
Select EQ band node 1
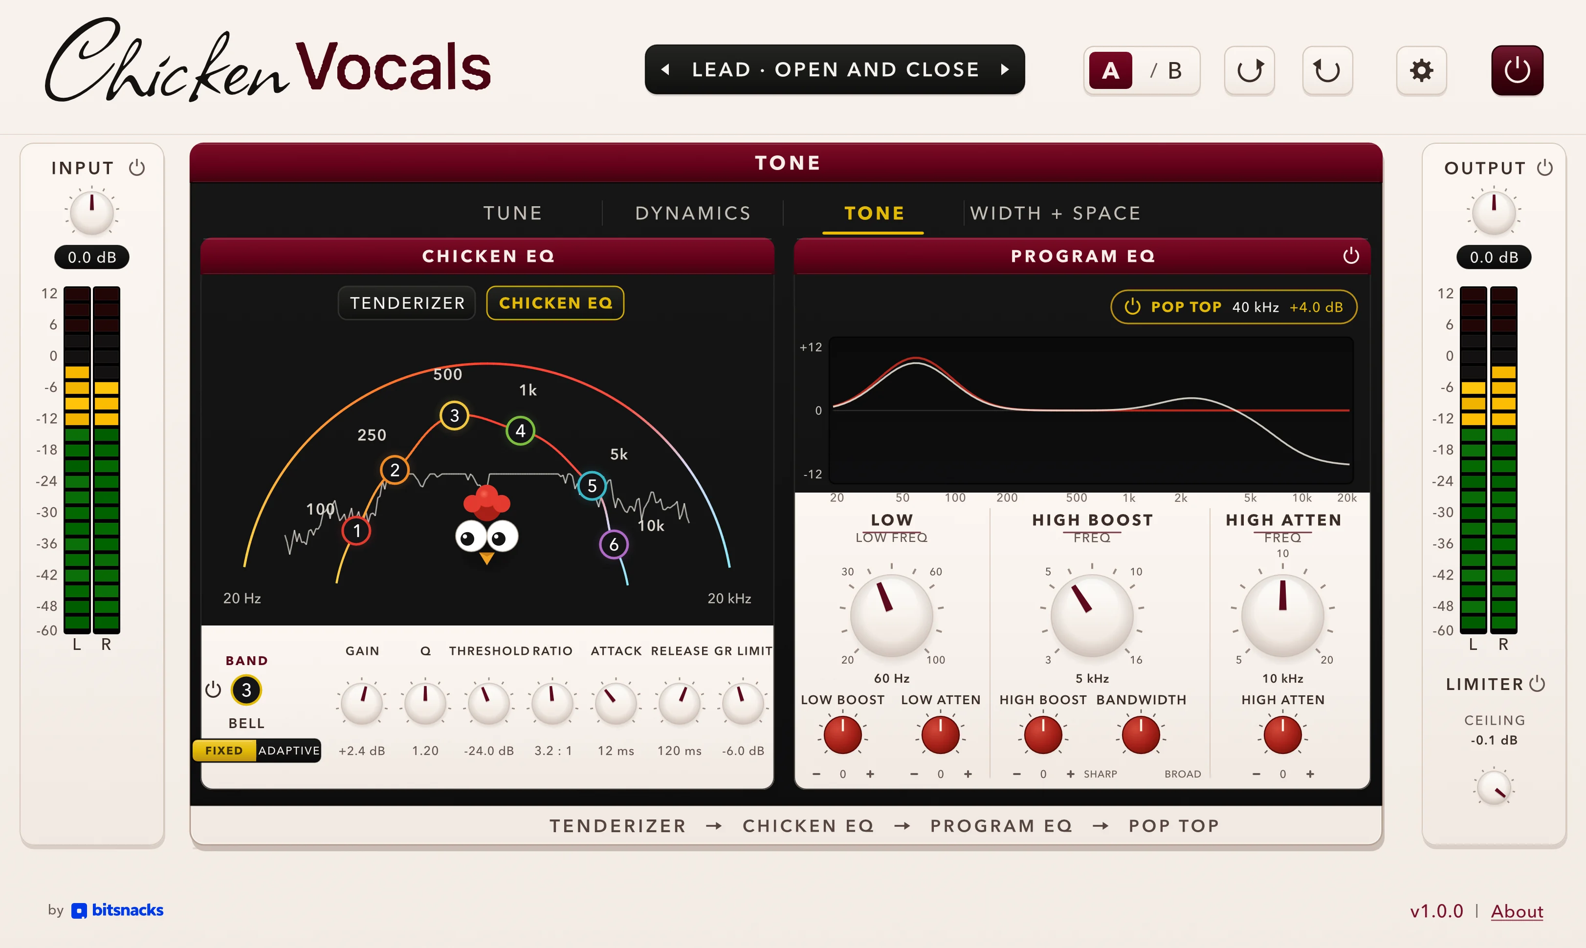pos(356,531)
